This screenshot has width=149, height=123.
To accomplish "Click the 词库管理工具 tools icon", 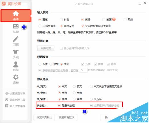I will (7, 100).
